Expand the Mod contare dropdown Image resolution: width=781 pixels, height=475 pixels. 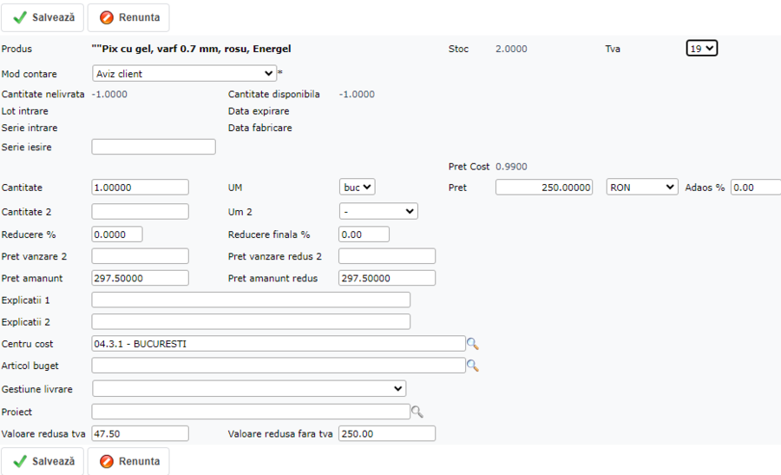[184, 74]
